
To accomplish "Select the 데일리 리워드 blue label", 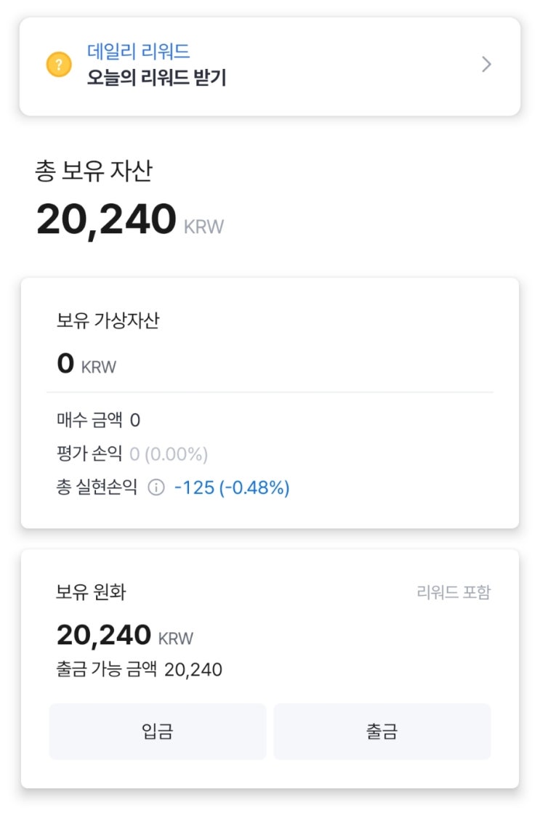I will (138, 51).
